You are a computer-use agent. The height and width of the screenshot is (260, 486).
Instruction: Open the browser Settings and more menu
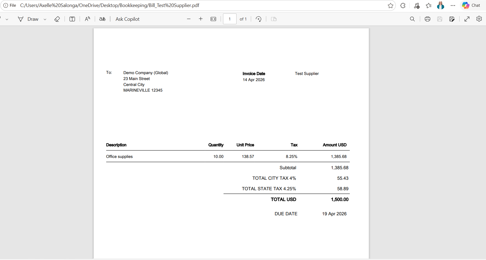[453, 5]
